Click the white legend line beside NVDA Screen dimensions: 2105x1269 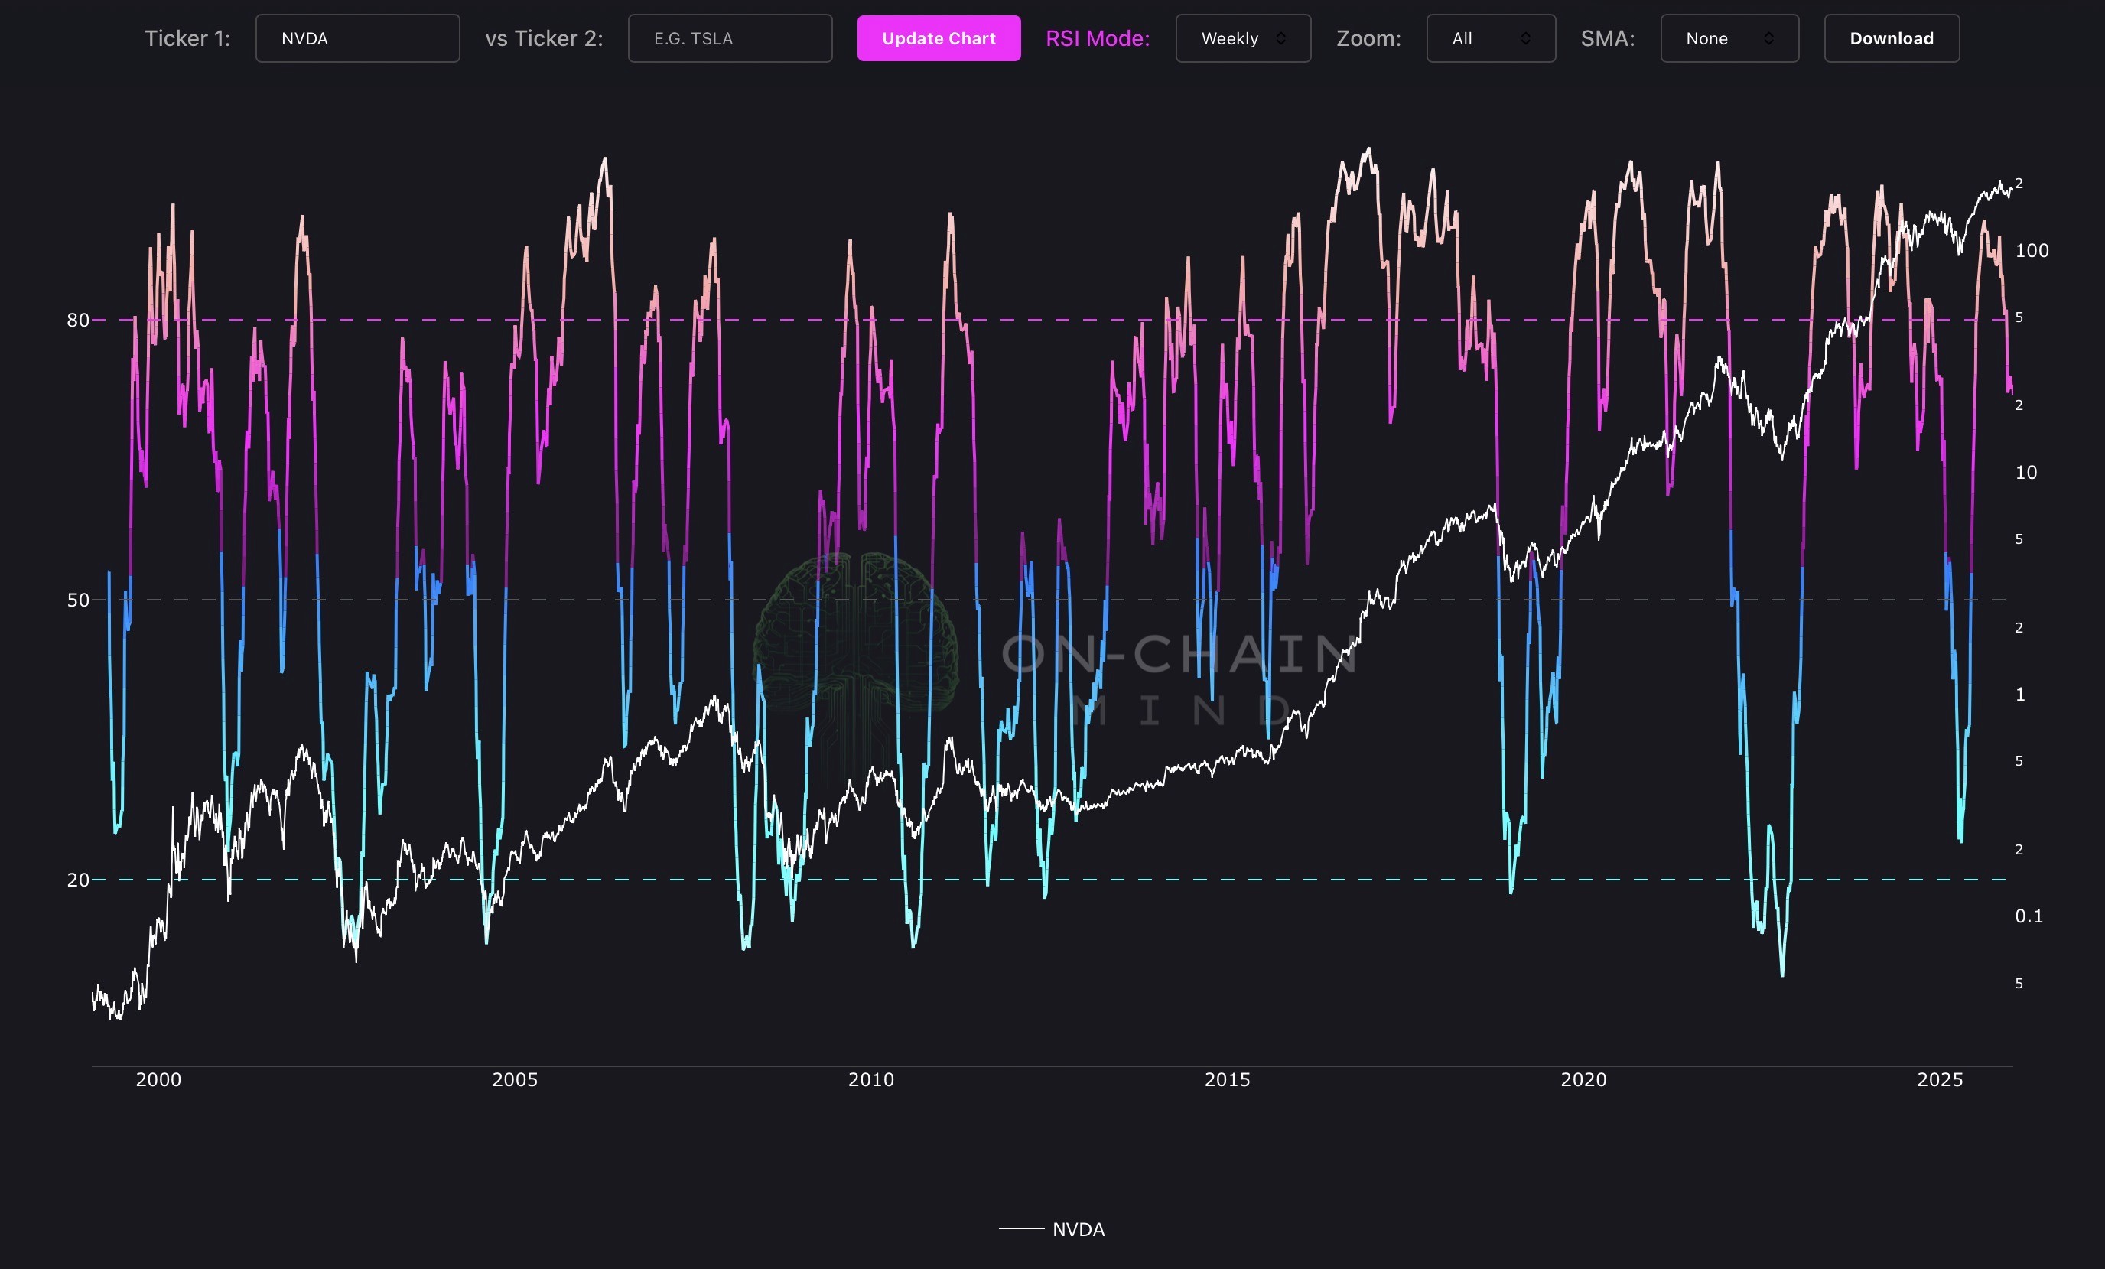pos(1021,1228)
